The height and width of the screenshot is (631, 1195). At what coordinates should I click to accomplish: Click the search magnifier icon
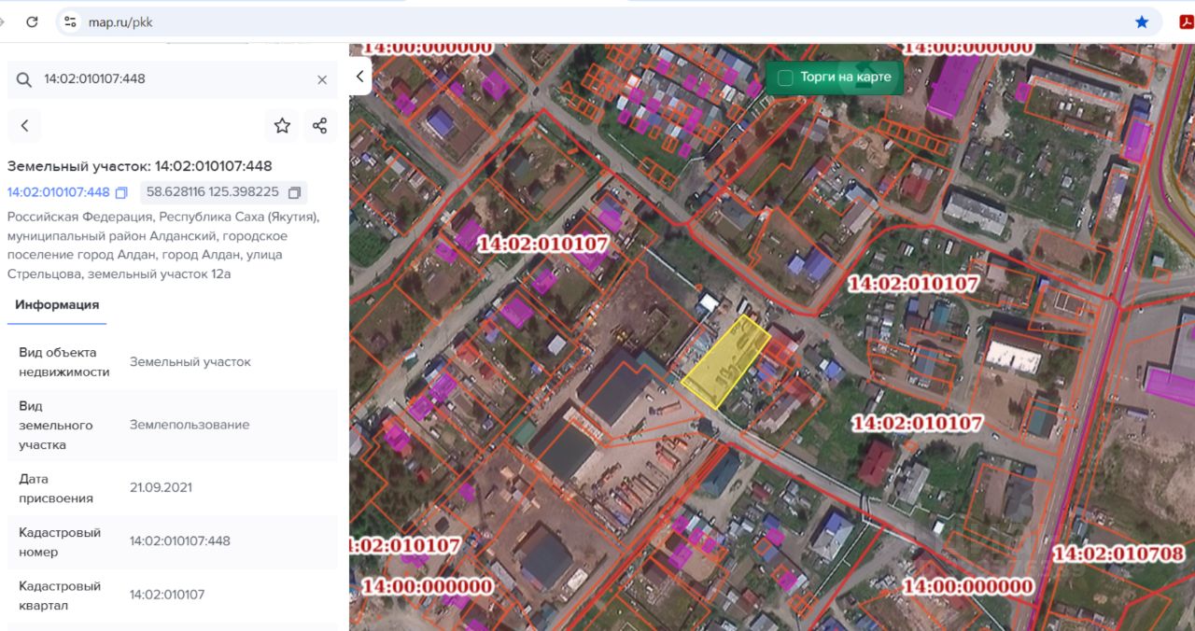pyautogui.click(x=24, y=80)
